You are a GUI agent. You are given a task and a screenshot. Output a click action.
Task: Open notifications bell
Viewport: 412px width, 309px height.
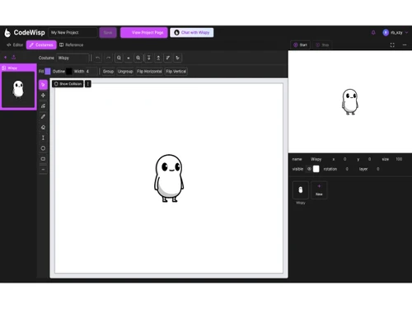coord(373,32)
